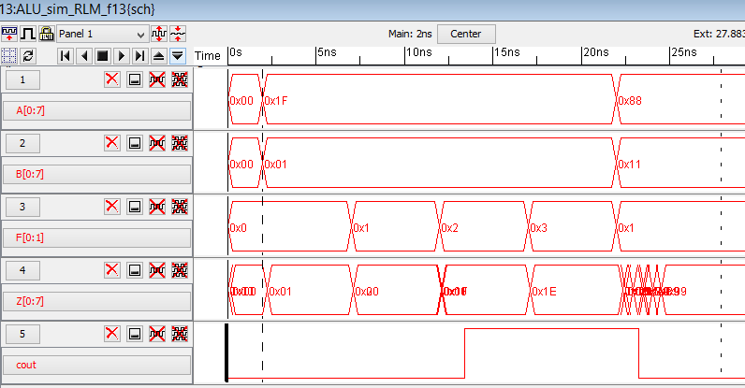The height and width of the screenshot is (388, 745).
Task: Click the grow panels icon with outward arrows
Action: [159, 34]
